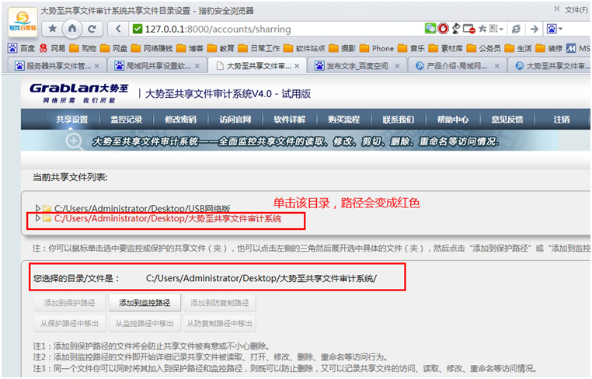592x379 pixels.
Task: Click the red Weibo icon in the toolbar
Action: coord(443,29)
